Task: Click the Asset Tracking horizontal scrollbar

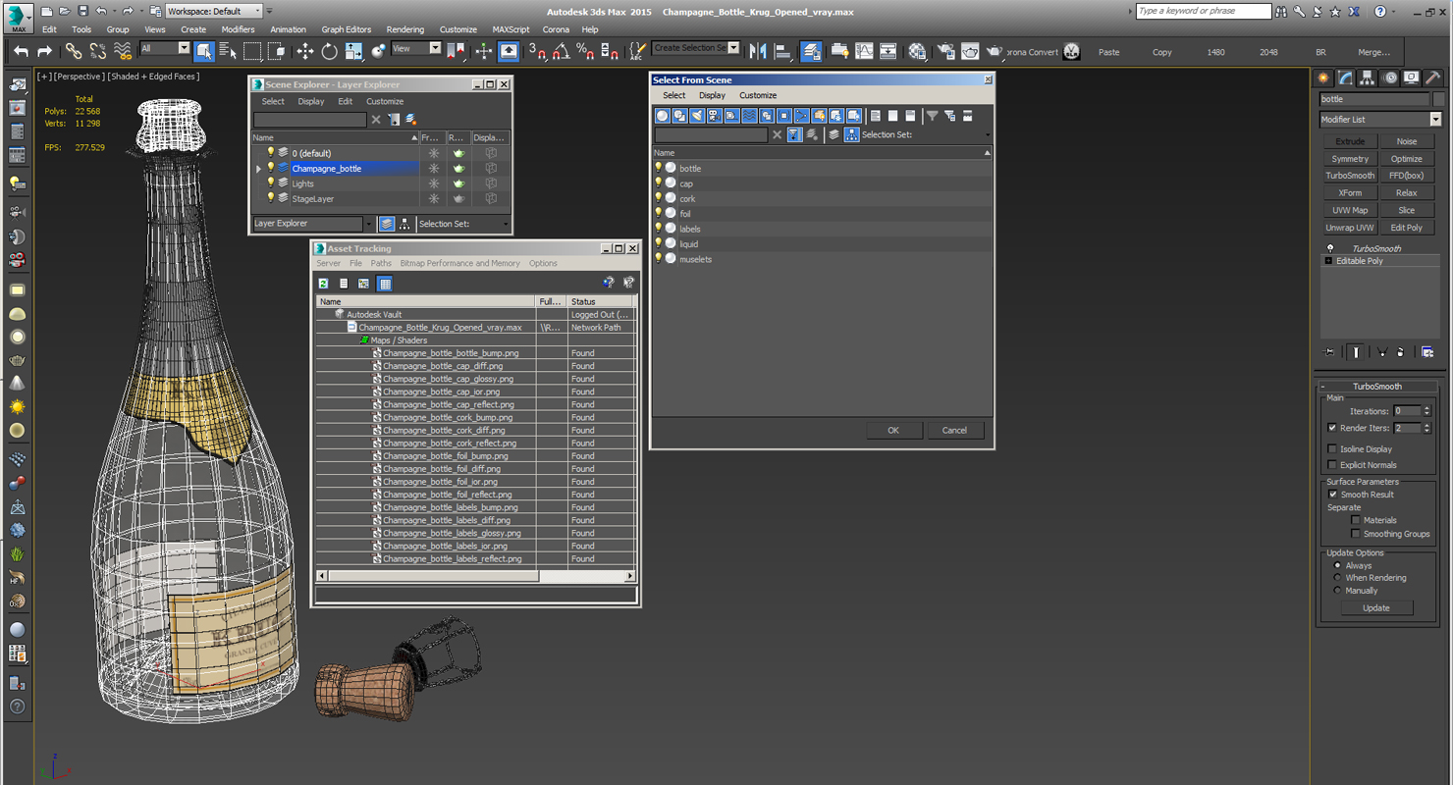Action: (475, 576)
